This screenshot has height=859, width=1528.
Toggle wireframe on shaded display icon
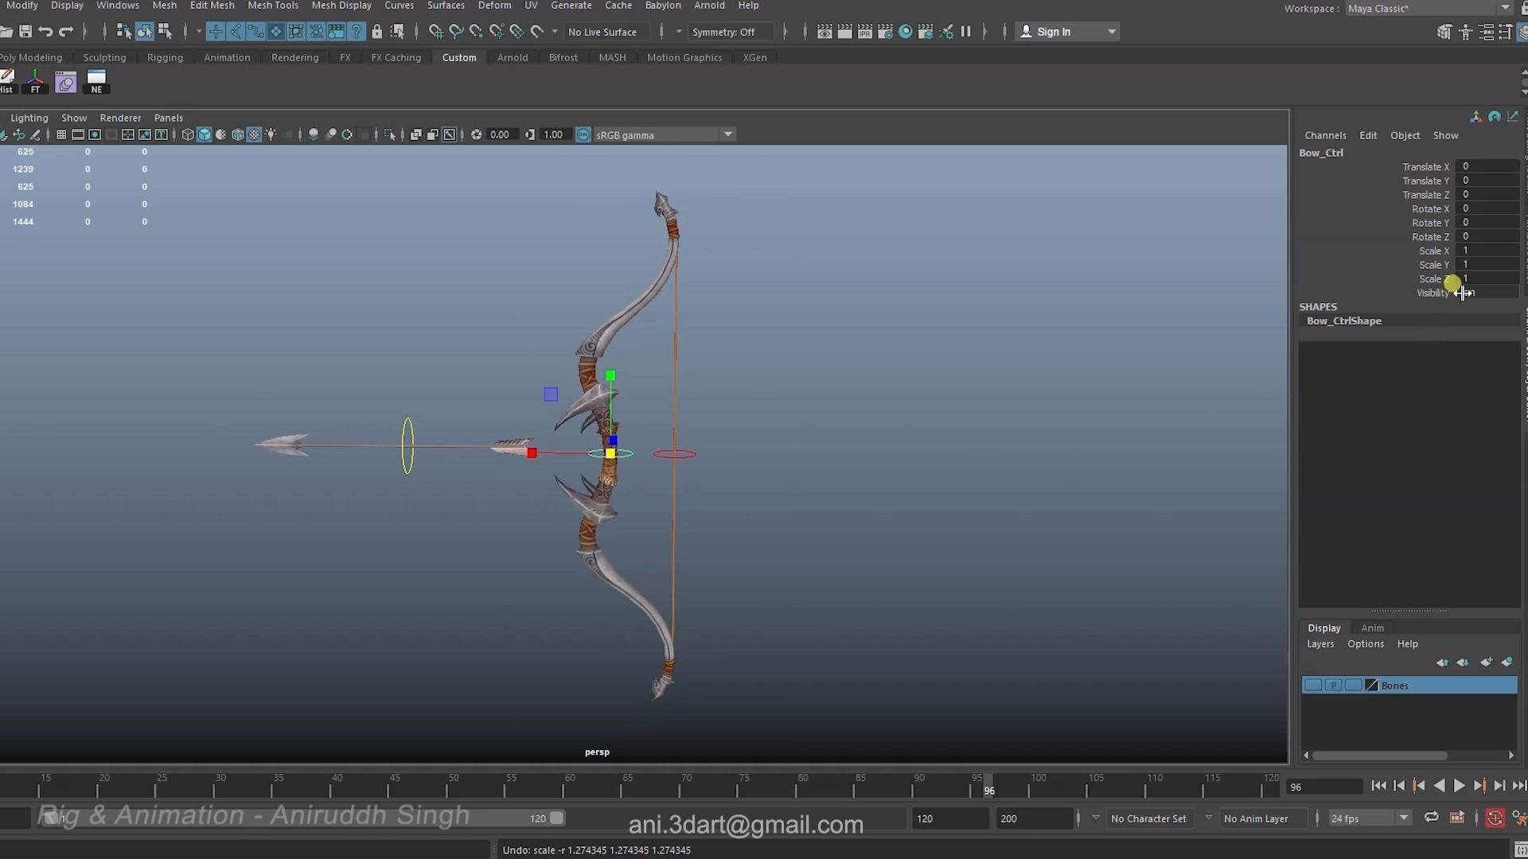point(237,134)
